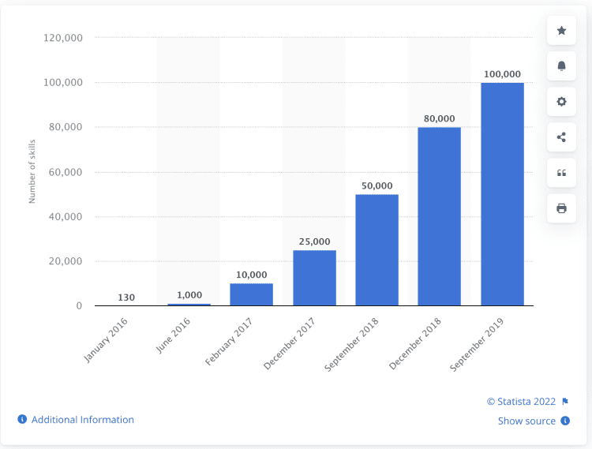Select the September 2018 bar
The image size is (592, 449).
377,250
